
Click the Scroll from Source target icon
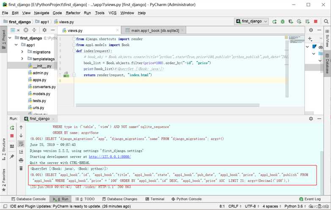(x=26, y=30)
